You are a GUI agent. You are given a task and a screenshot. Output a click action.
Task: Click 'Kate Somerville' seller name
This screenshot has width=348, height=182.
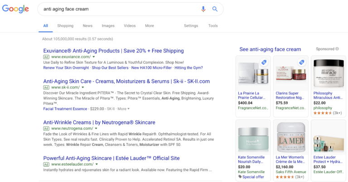pyautogui.click(x=251, y=172)
